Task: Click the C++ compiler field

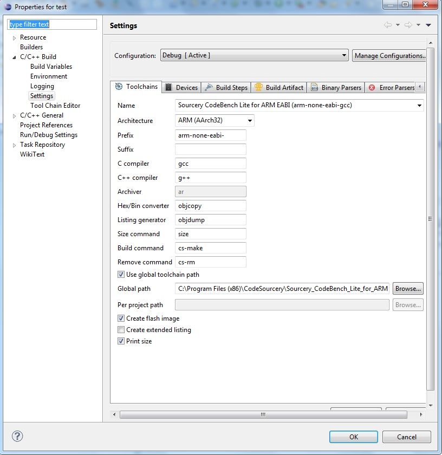Action: click(x=210, y=178)
